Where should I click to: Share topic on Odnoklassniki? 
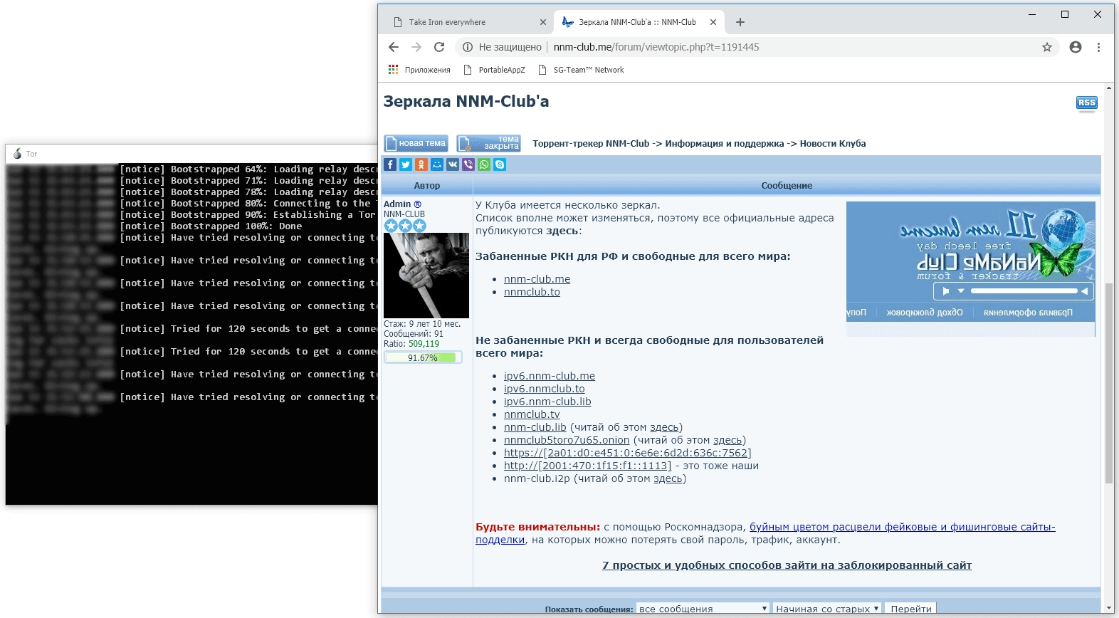pos(421,164)
